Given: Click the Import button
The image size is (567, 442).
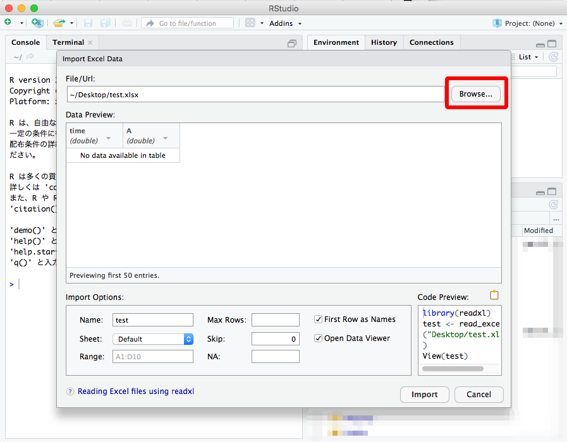Looking at the screenshot, I should click(425, 395).
